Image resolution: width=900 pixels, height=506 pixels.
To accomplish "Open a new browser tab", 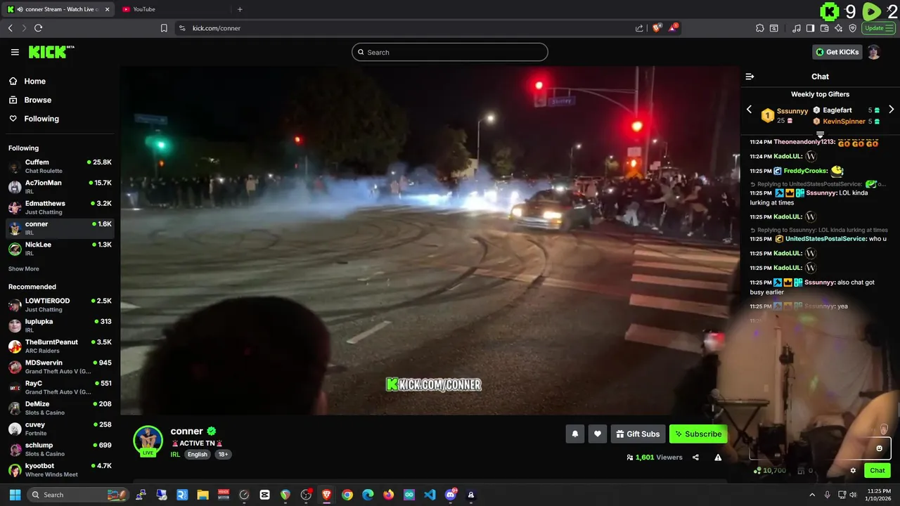I will pyautogui.click(x=240, y=9).
